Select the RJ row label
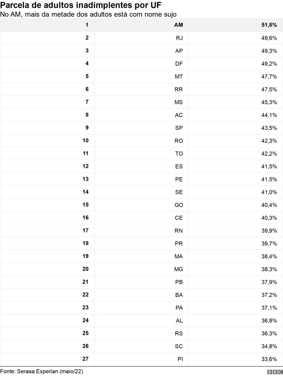Screen dimensions: 283x376 point(179,38)
